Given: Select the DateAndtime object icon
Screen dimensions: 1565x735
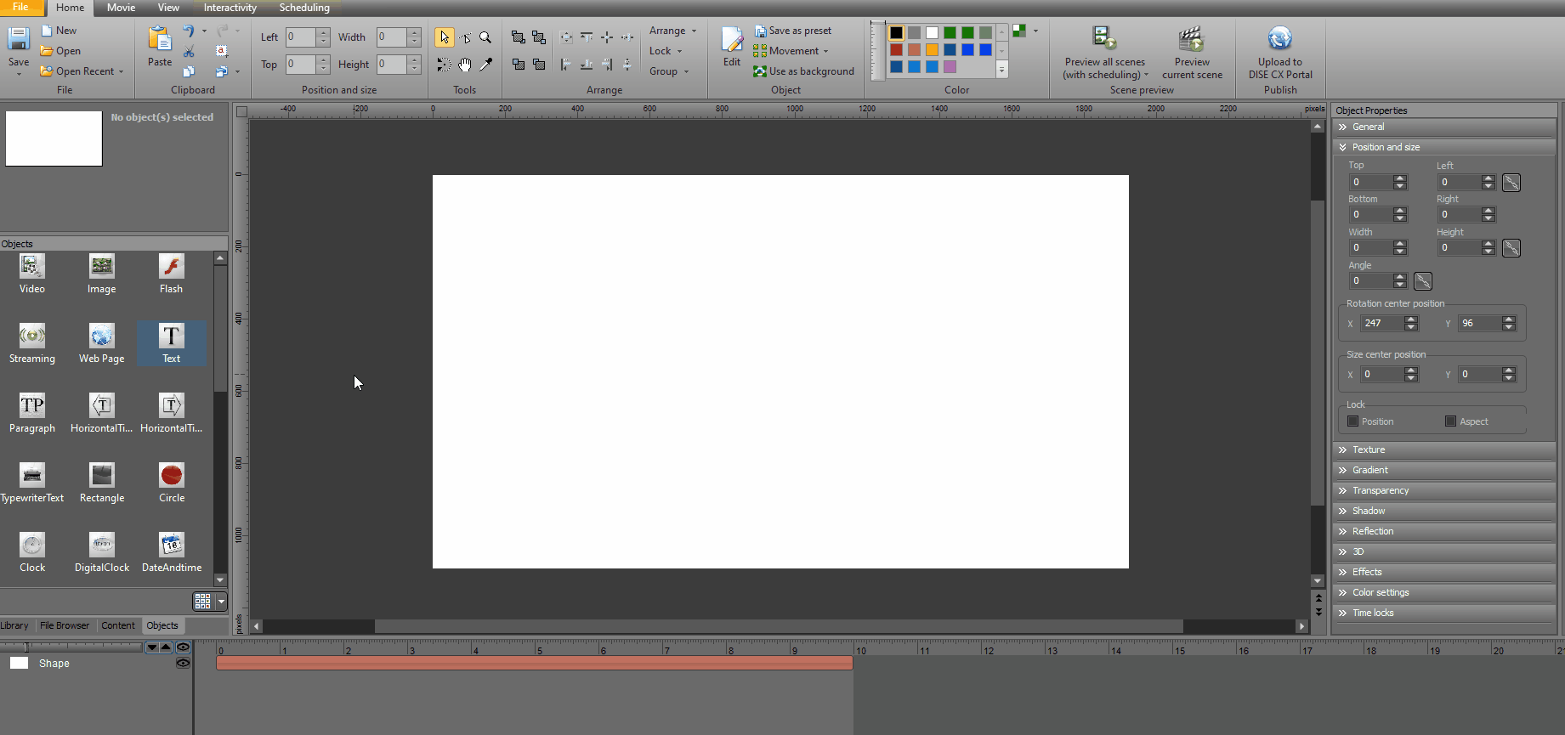Looking at the screenshot, I should 172,546.
